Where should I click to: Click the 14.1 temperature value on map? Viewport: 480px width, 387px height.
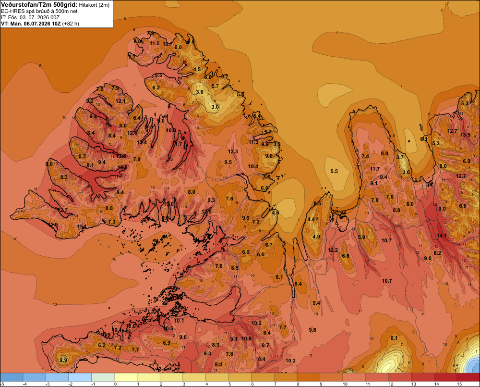point(442,236)
